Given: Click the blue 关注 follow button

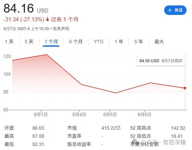Looking at the screenshot, I should click(x=175, y=10).
